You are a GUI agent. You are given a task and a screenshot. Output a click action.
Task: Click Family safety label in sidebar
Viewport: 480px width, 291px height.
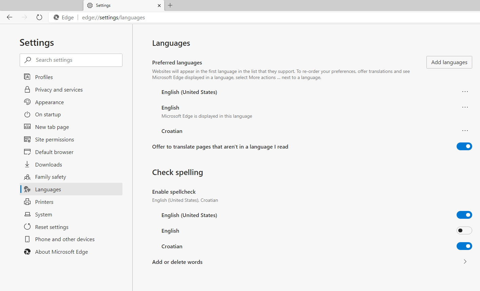(51, 177)
